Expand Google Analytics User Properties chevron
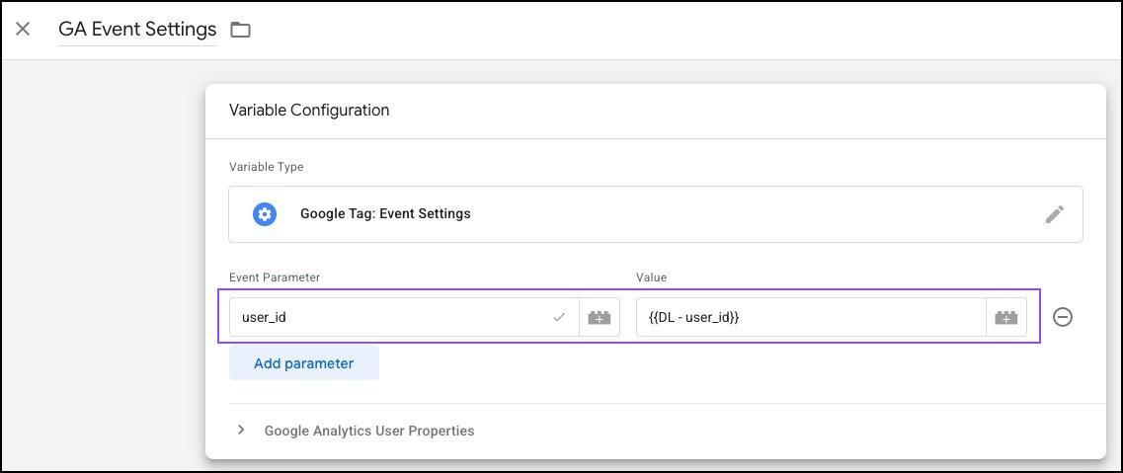The height and width of the screenshot is (473, 1123). tap(241, 431)
